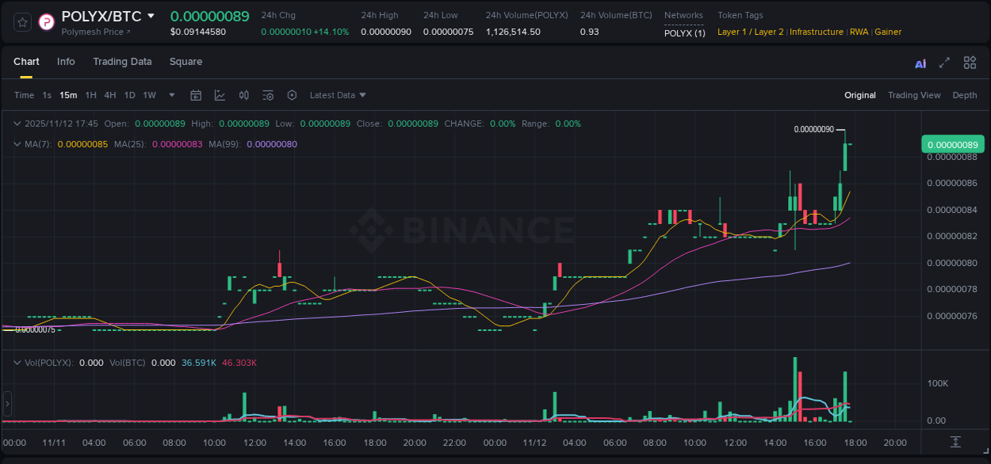The height and width of the screenshot is (464, 991).
Task: Open chart settings hexagon icon
Action: click(x=292, y=95)
